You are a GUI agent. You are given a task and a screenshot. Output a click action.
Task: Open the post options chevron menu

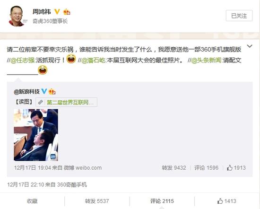(x=250, y=46)
